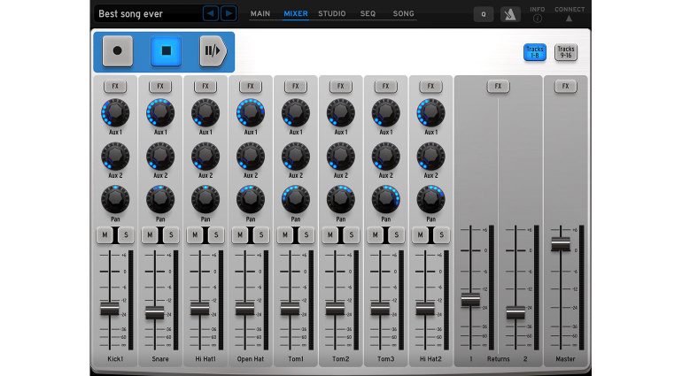682x376 pixels.
Task: Toggle the metronome icon
Action: pos(510,14)
